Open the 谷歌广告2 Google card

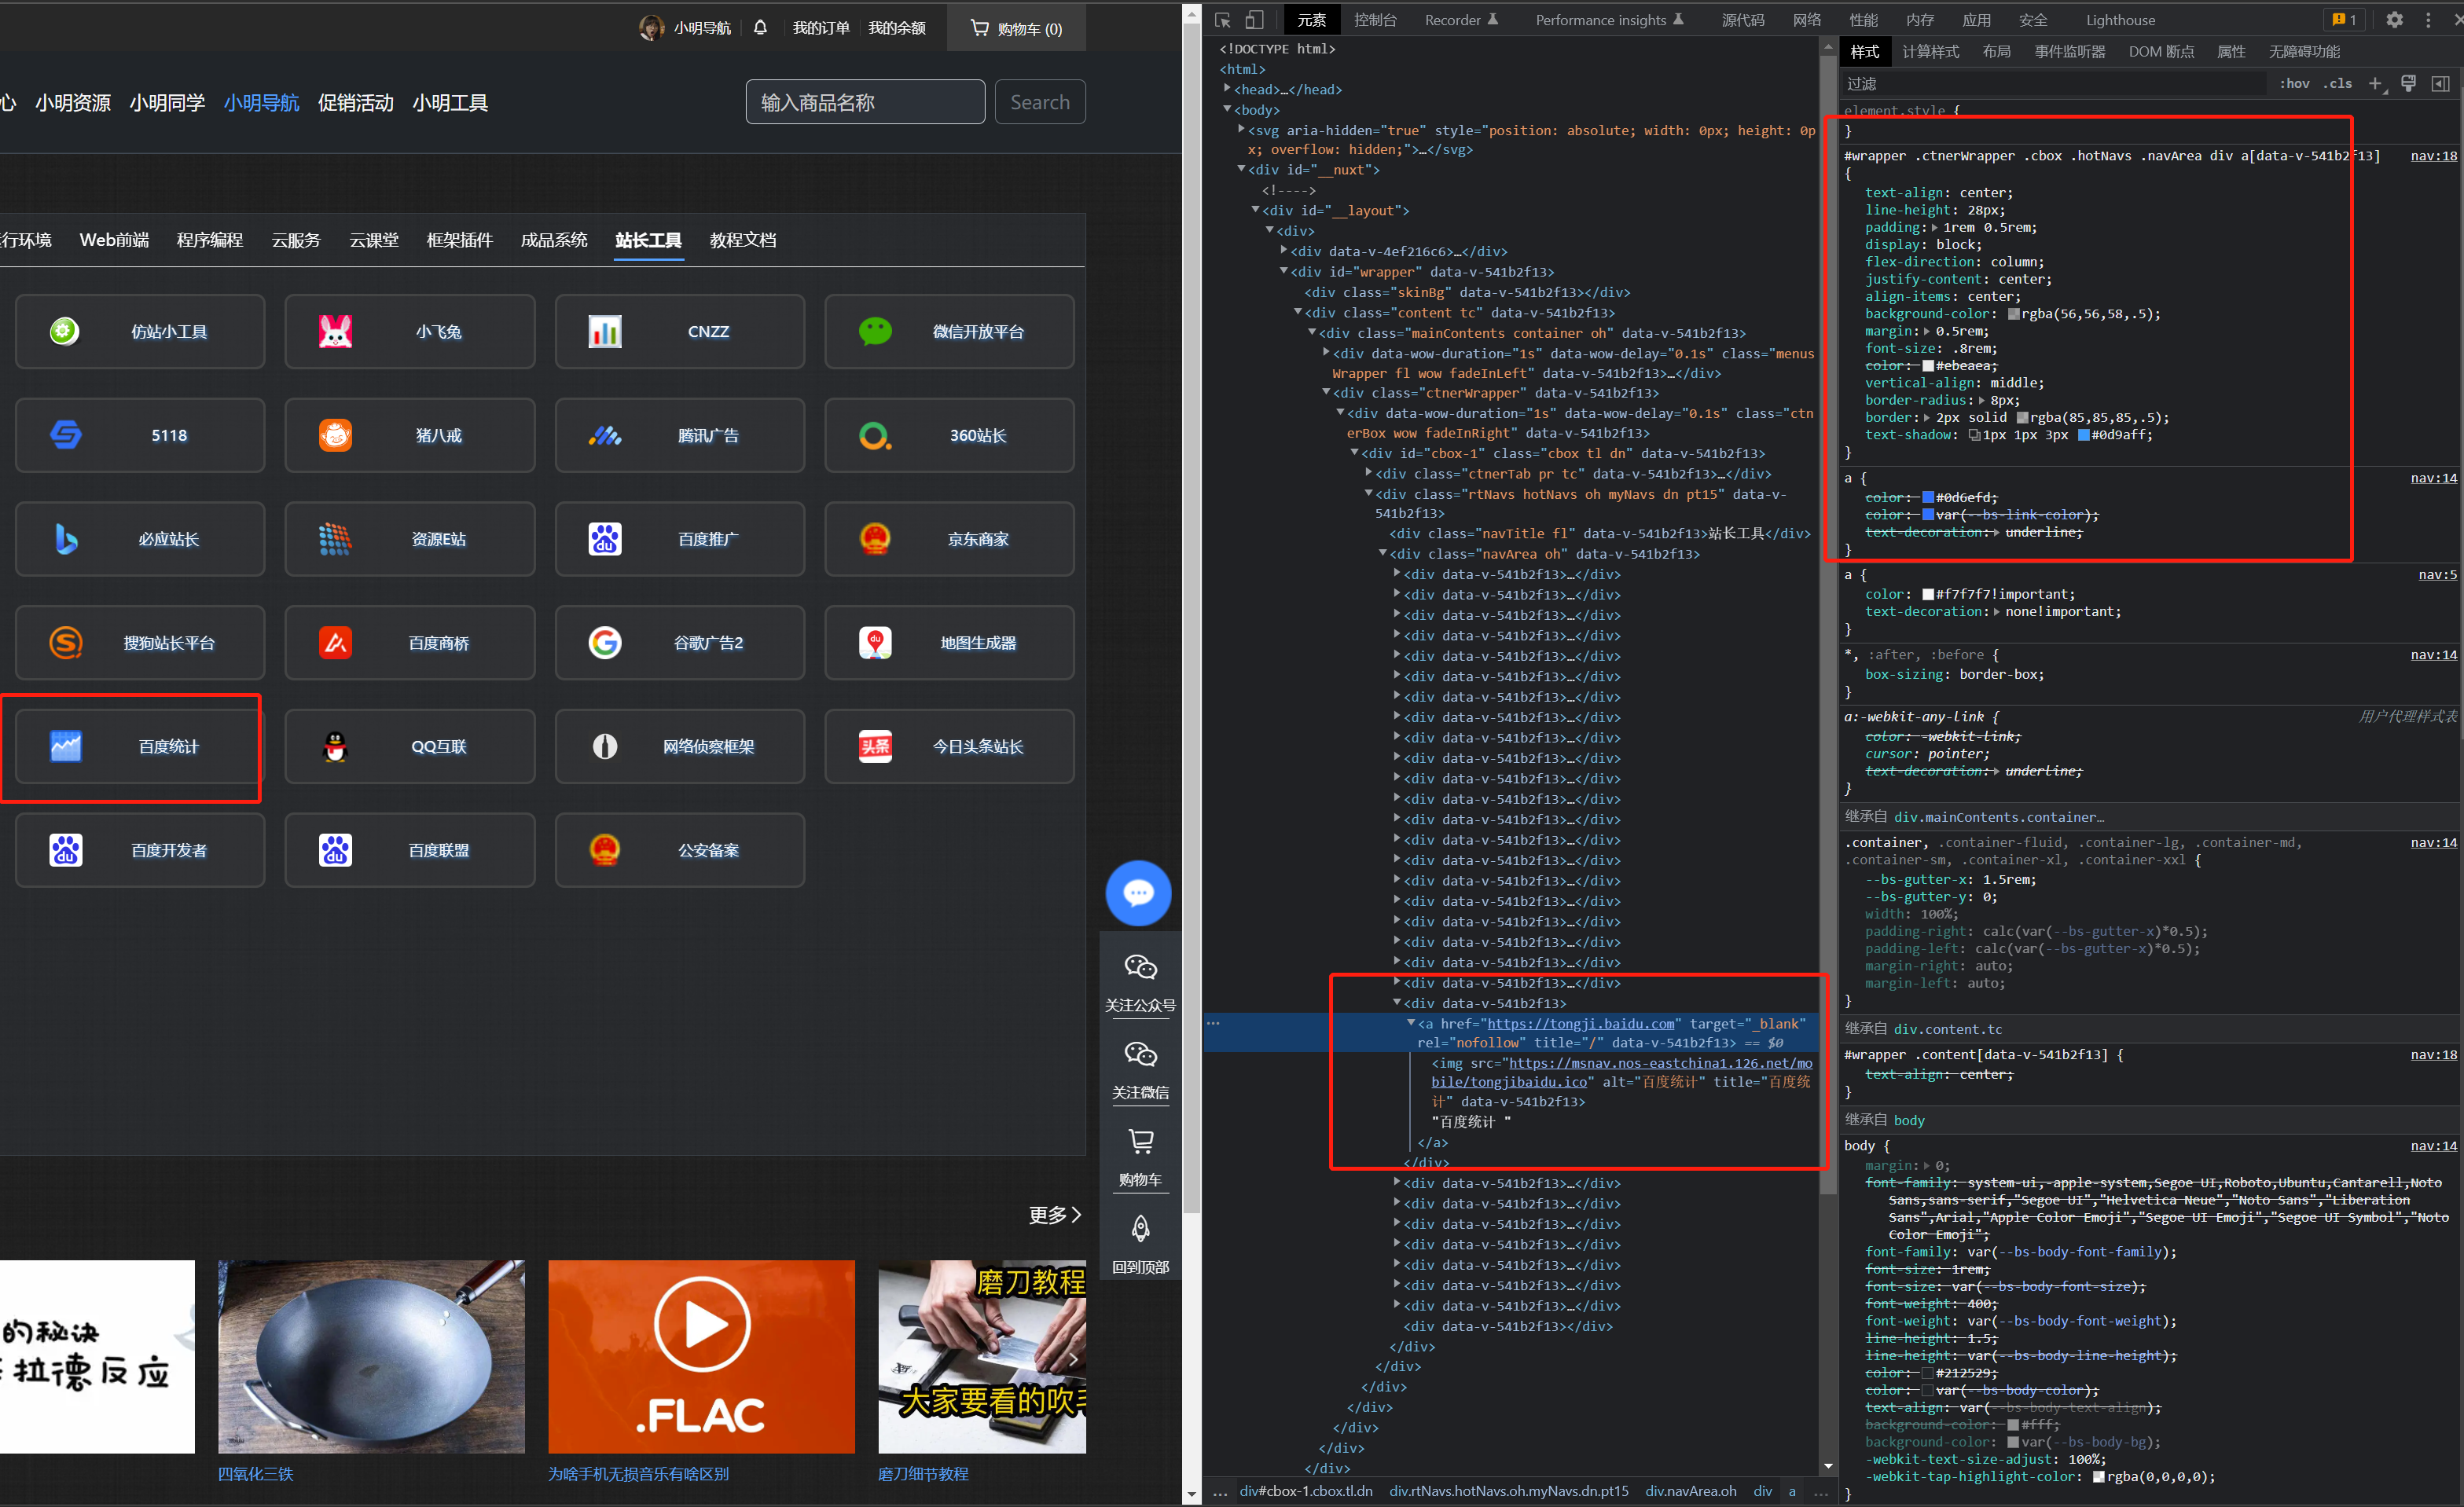coord(679,642)
